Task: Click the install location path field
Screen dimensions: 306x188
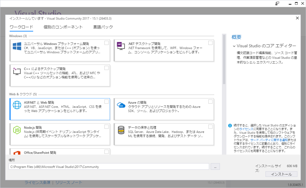Action: (109, 167)
